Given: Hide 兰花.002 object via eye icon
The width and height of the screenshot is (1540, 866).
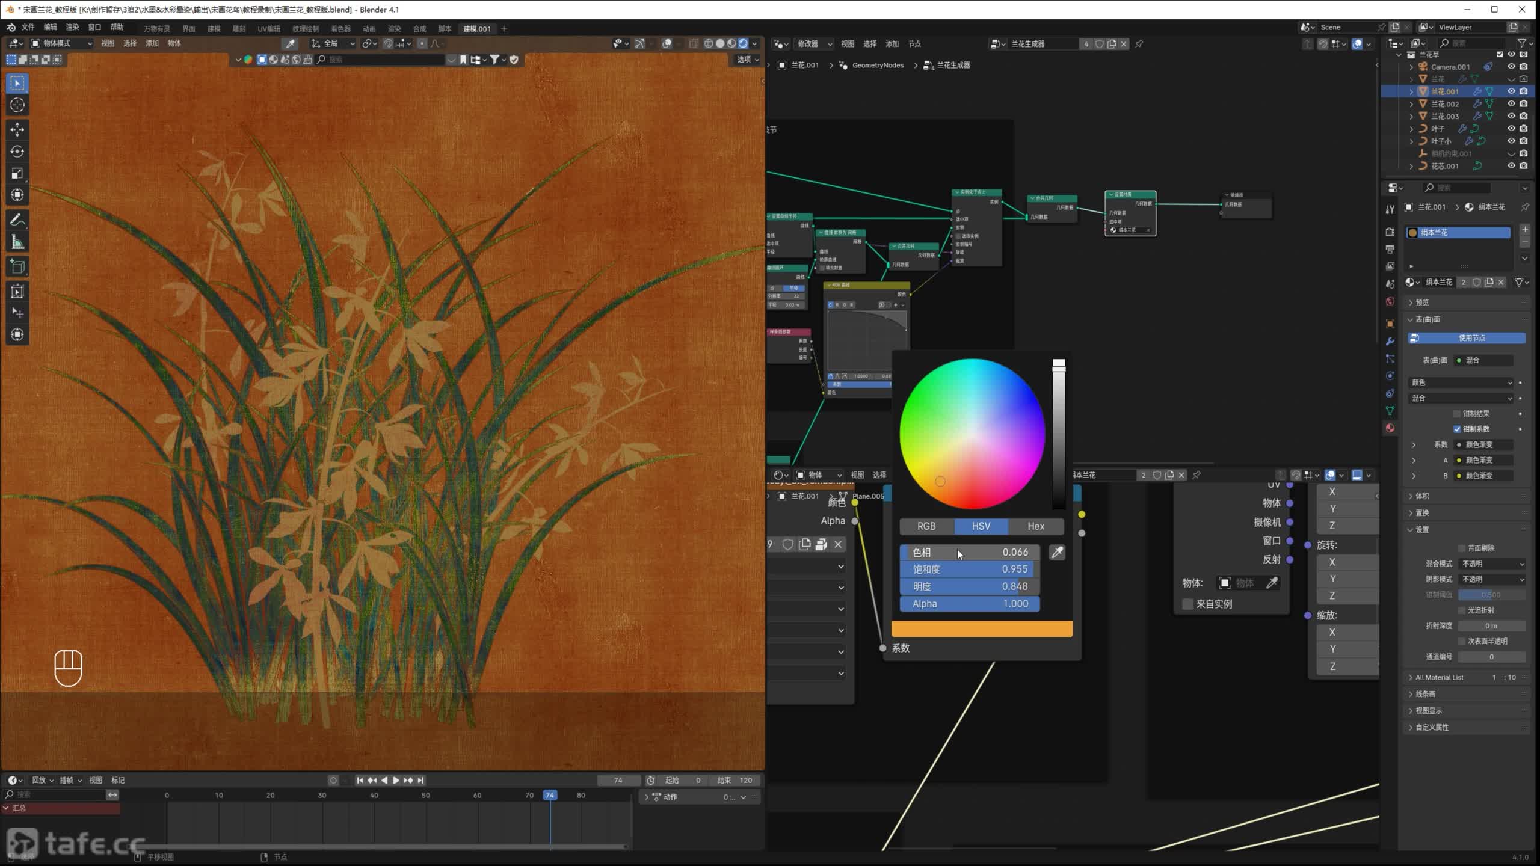Looking at the screenshot, I should [x=1511, y=103].
